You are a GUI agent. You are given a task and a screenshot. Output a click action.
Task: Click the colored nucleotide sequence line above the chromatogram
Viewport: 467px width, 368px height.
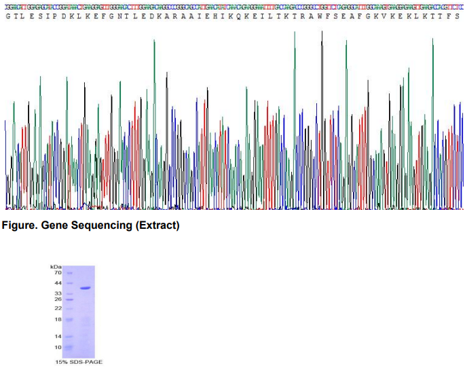[234, 7]
